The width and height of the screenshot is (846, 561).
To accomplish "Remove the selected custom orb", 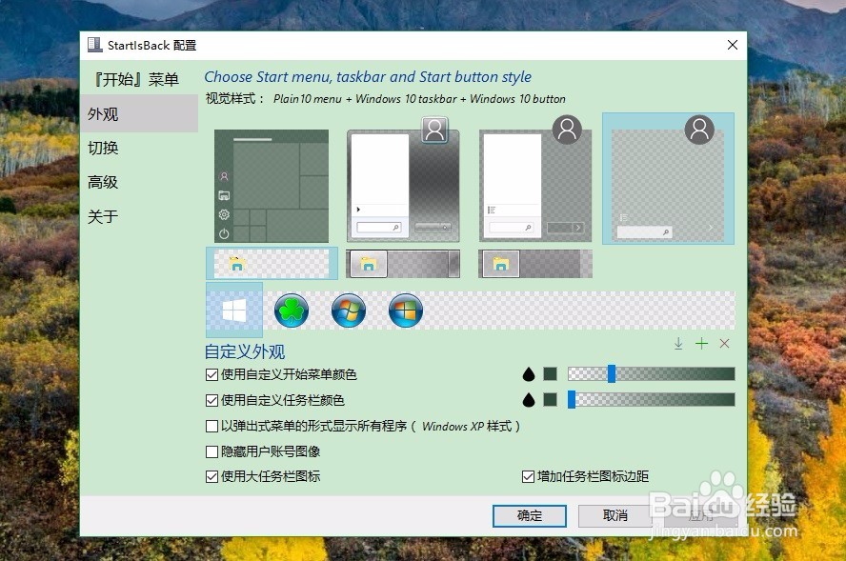I will coord(724,344).
